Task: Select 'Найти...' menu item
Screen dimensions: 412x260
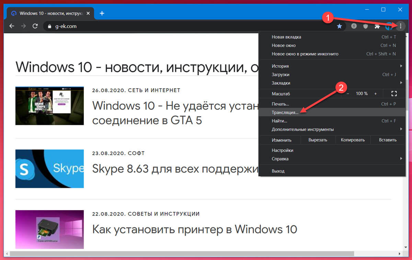Action: click(x=332, y=121)
